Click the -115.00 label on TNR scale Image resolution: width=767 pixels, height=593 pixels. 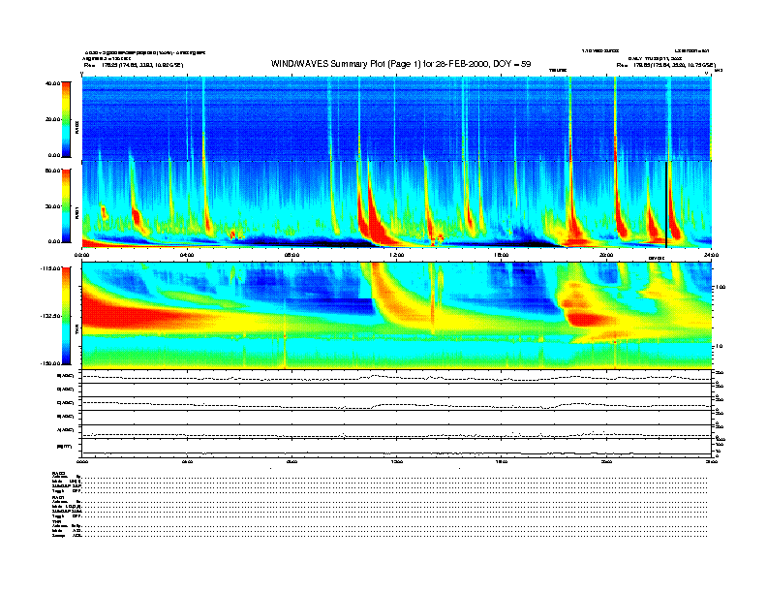tap(49, 268)
